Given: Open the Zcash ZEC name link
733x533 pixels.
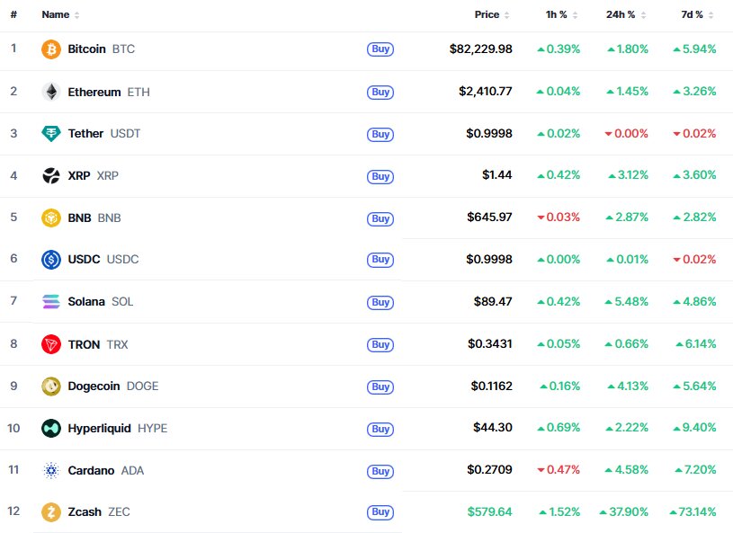Looking at the screenshot, I should click(99, 512).
